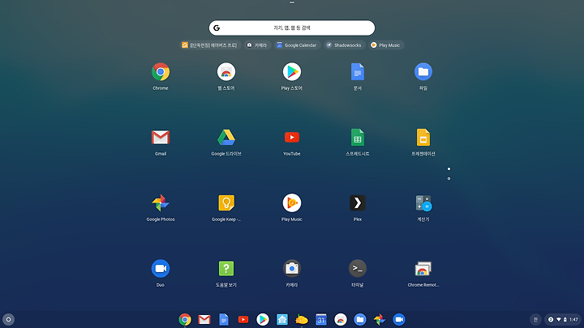Open the 문서 (Docs) app in the launcher grid
This screenshot has height=328, width=584.
click(x=358, y=72)
